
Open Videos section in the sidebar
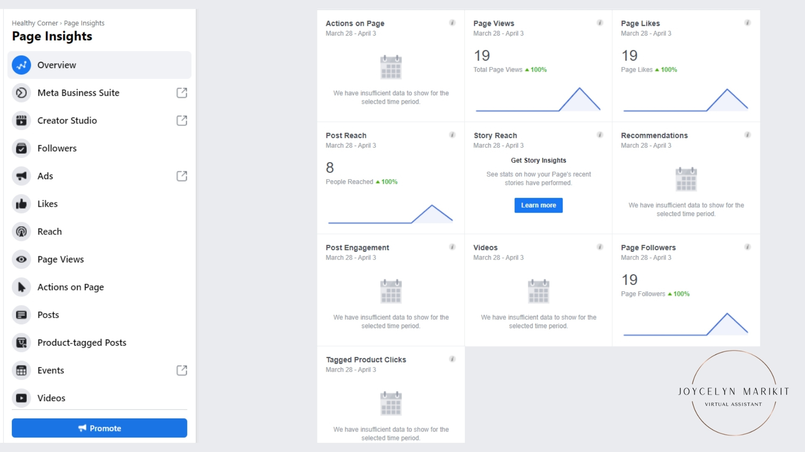pyautogui.click(x=51, y=398)
